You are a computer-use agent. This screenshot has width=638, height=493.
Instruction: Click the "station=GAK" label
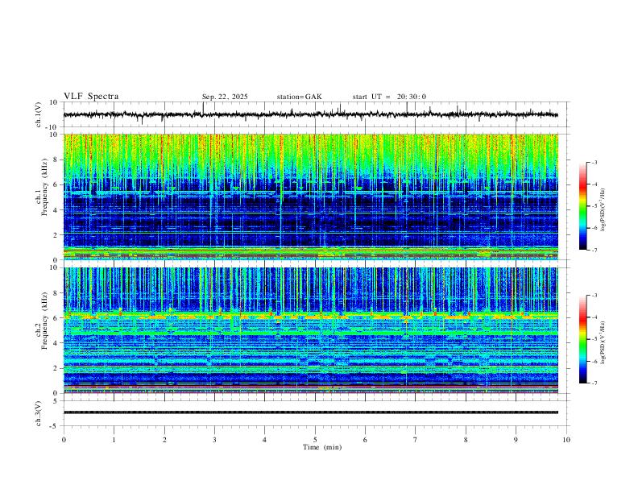coord(299,97)
